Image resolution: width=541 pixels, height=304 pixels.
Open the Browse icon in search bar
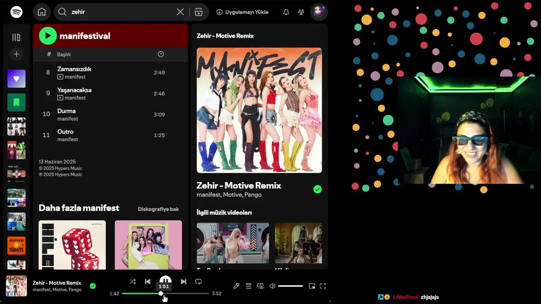coord(199,12)
